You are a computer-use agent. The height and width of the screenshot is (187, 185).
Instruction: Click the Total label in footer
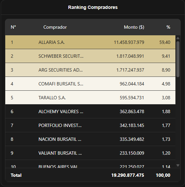16,175
